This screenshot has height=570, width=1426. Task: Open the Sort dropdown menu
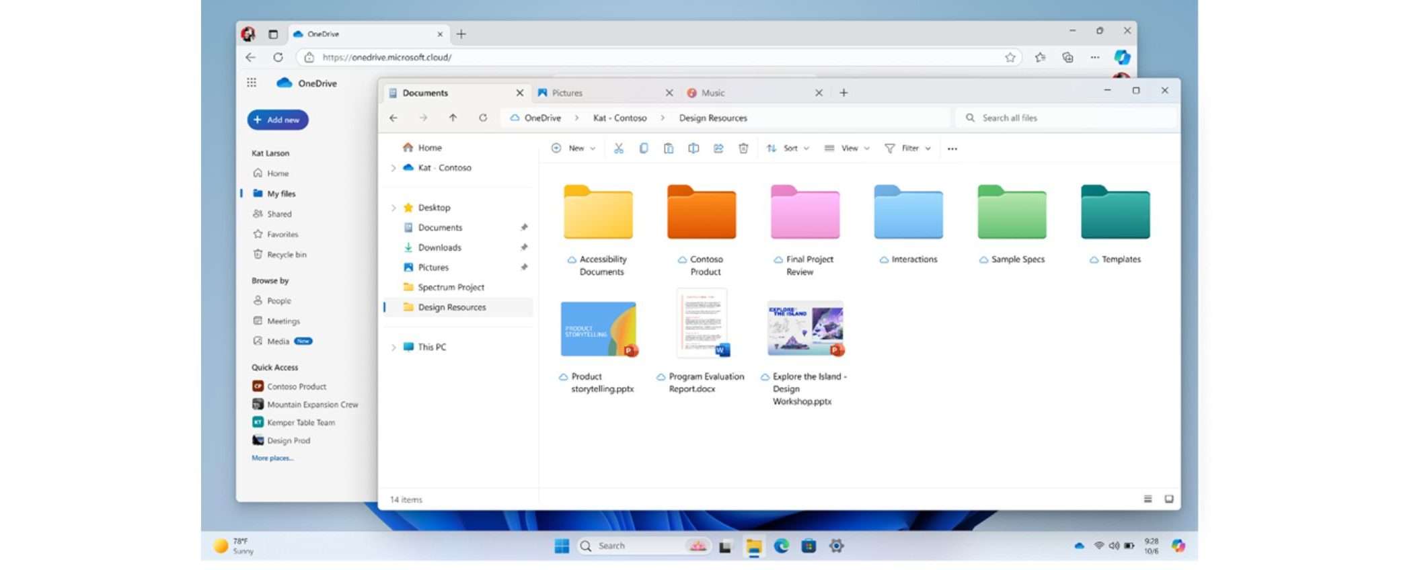point(788,149)
